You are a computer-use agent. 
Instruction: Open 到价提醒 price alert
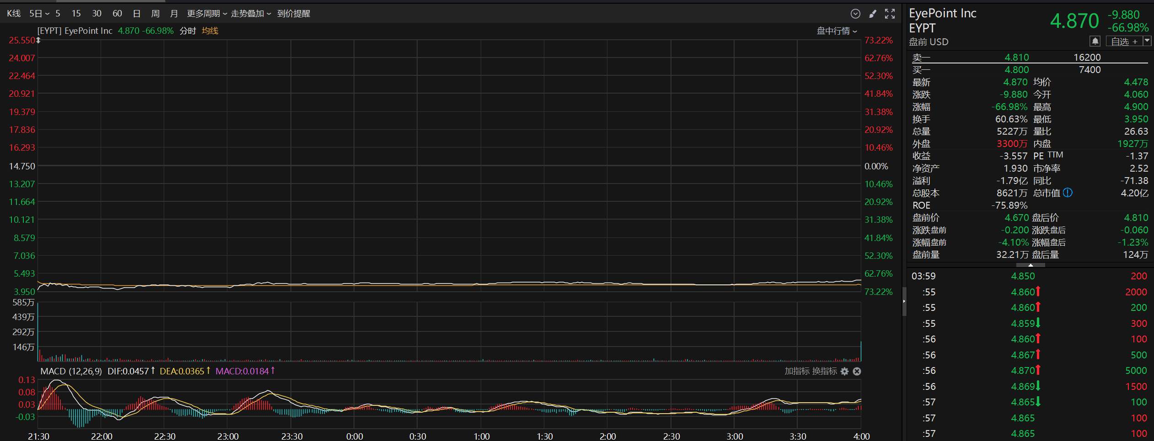(294, 14)
